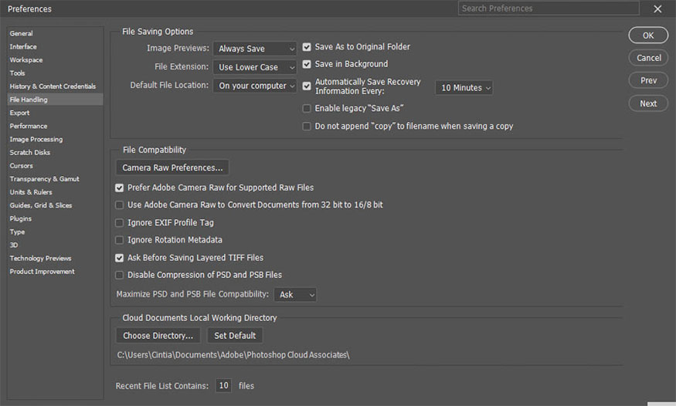Open Maximize PSD compatibility Ask dropdown
676x406 pixels.
pos(295,295)
